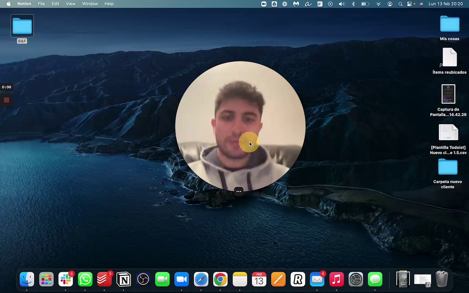Open Todoist from the Dock
The image size is (469, 293).
pos(104,280)
